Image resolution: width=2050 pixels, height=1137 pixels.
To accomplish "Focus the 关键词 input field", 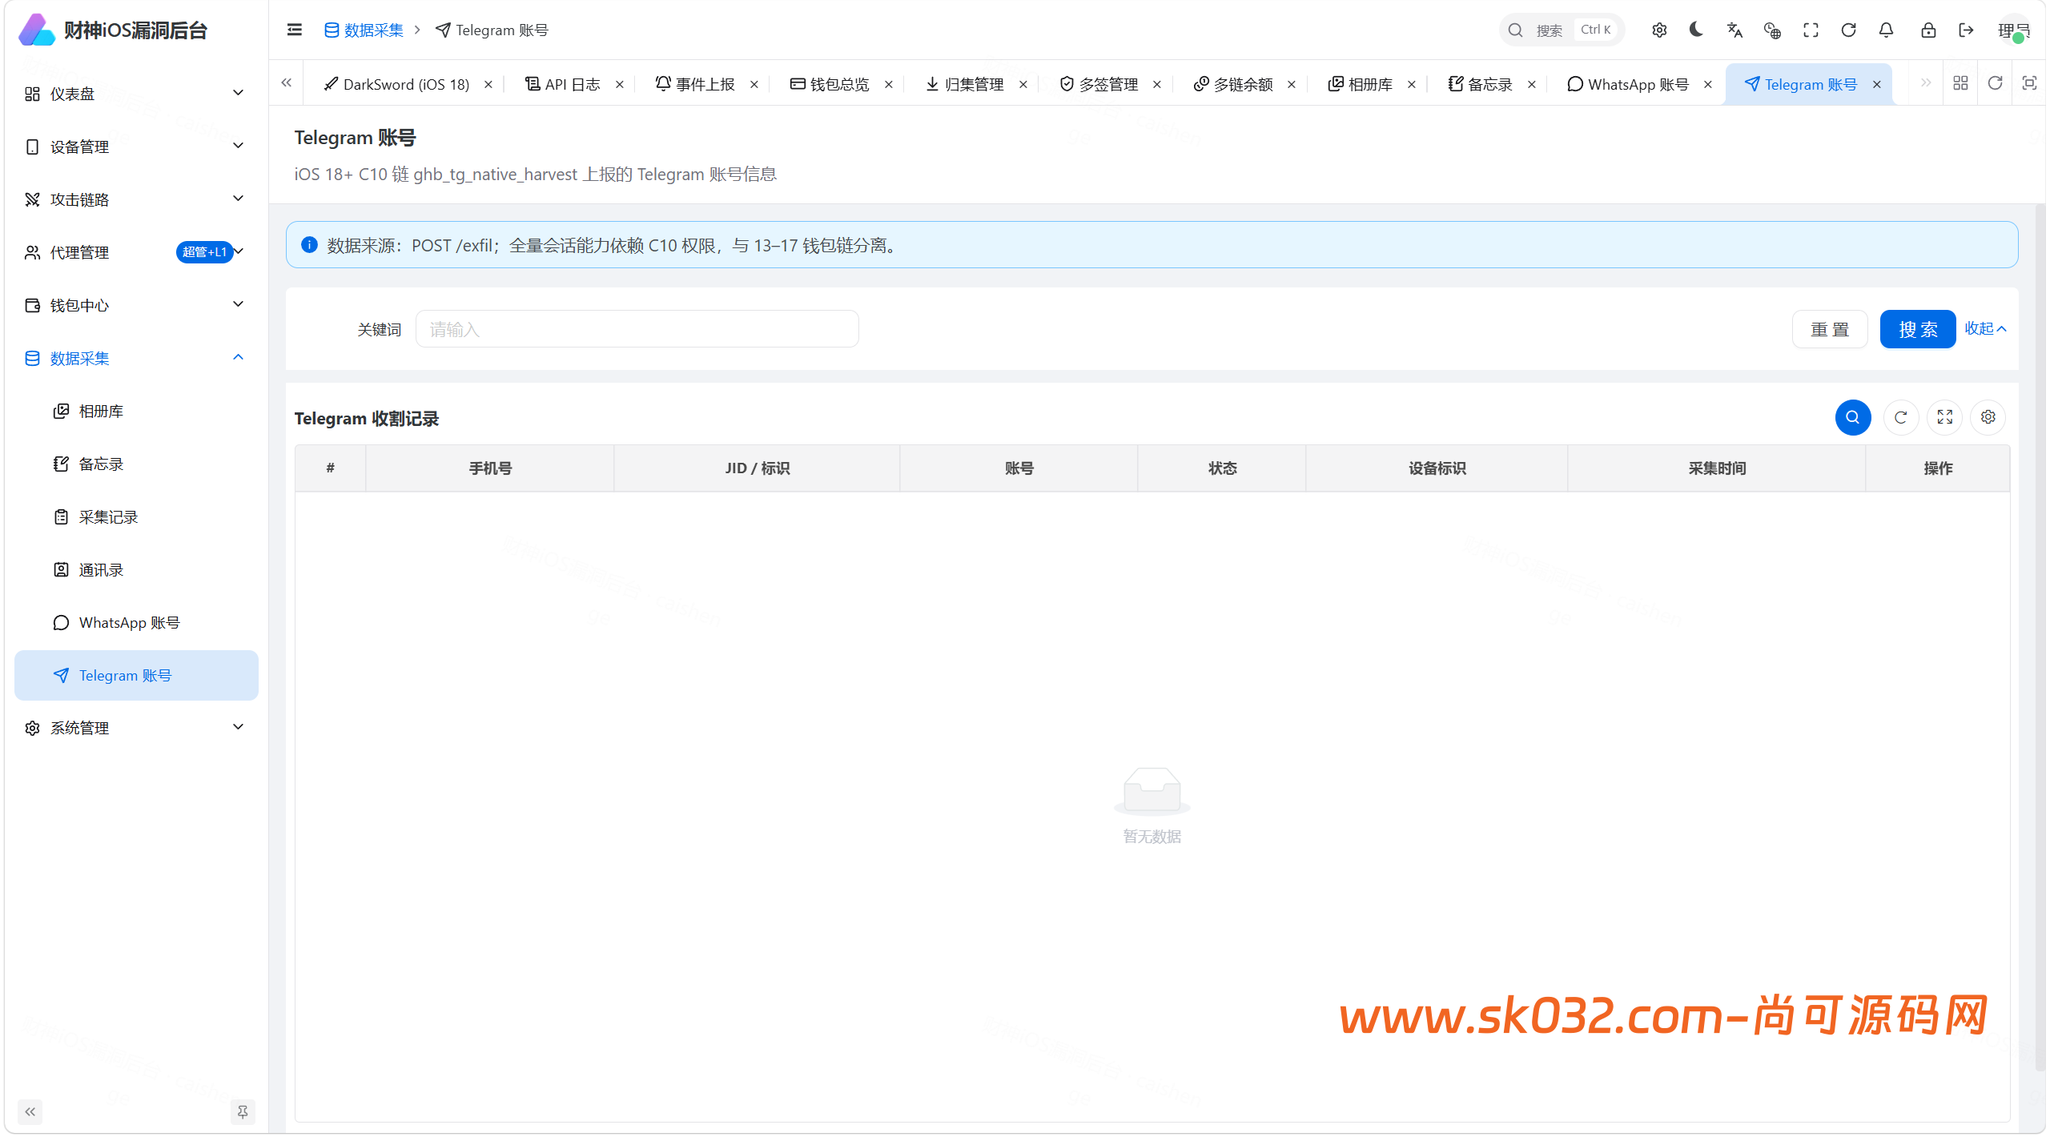I will tap(637, 329).
